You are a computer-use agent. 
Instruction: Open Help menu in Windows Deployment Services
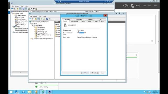[44, 16]
